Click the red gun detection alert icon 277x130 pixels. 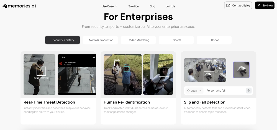pyautogui.click(x=61, y=63)
